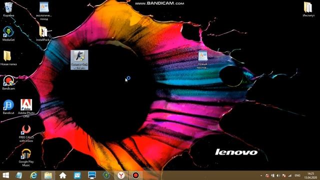Launch Internet Explorer from the taskbar
This screenshot has width=320, height=180.
point(33,175)
